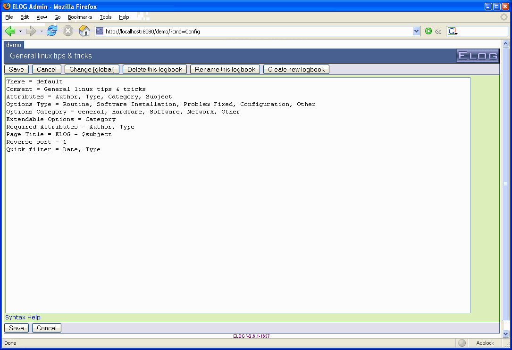Open the Back history dropdown arrow
This screenshot has width=512, height=350.
[20, 31]
